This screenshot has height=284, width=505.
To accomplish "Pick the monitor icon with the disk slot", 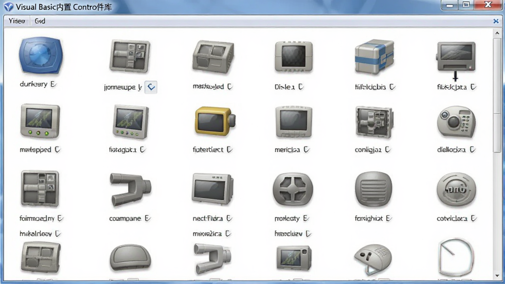I will click(456, 57).
